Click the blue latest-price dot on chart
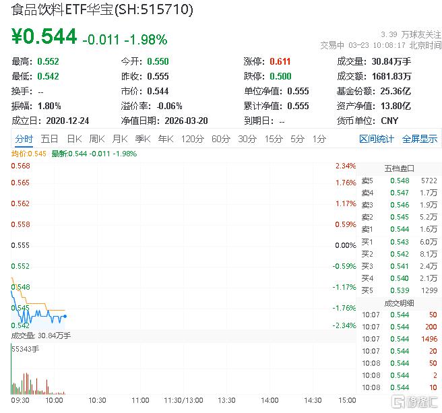This screenshot has height=413, width=442. click(x=65, y=316)
